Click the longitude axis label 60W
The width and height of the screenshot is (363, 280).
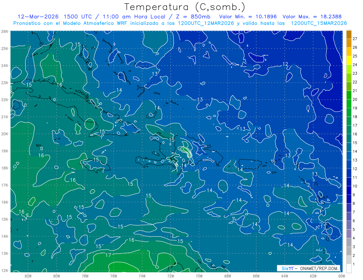(342, 276)
